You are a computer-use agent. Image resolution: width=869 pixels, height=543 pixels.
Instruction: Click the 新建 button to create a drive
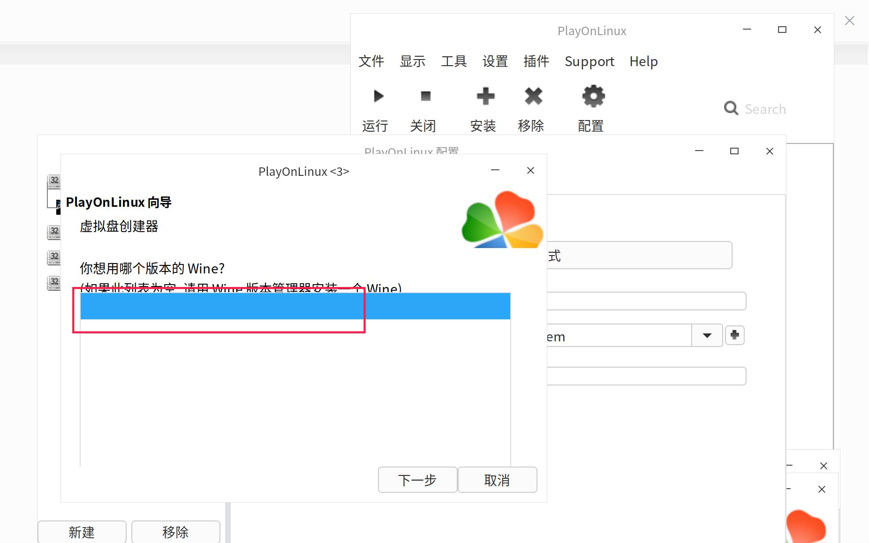pyautogui.click(x=82, y=532)
